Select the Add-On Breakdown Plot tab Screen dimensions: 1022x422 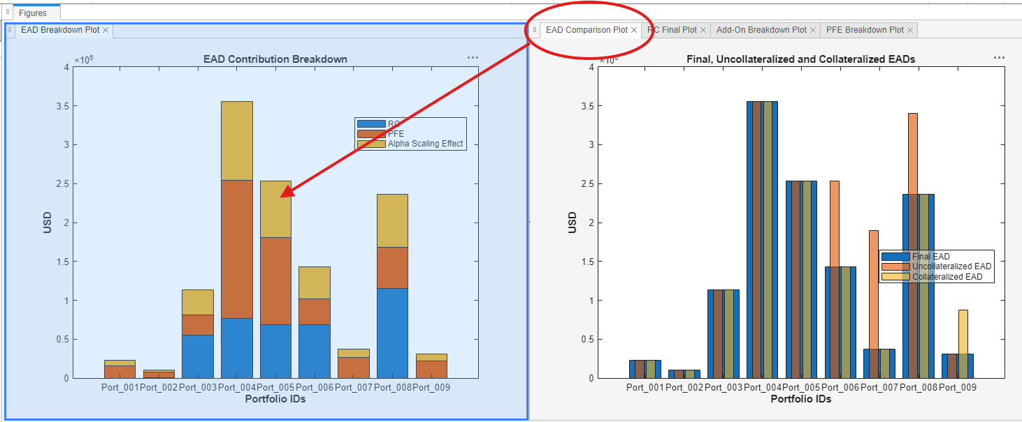761,30
